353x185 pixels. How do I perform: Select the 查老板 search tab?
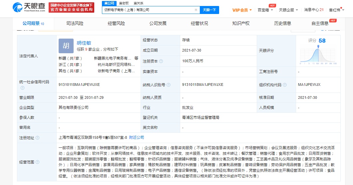[x=124, y=3]
